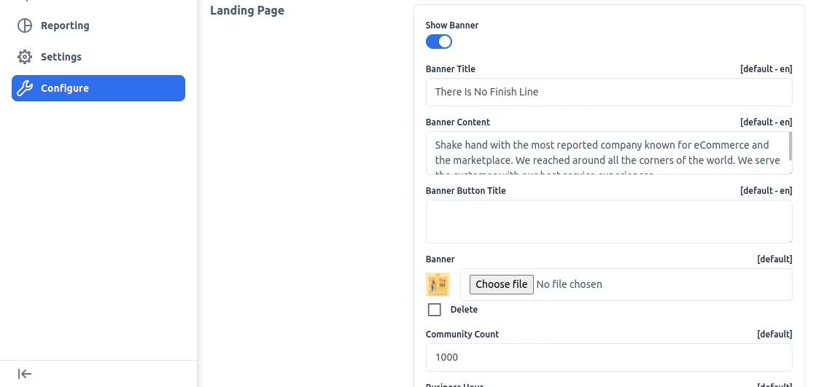Click inside the Banner Content textarea

(x=605, y=153)
